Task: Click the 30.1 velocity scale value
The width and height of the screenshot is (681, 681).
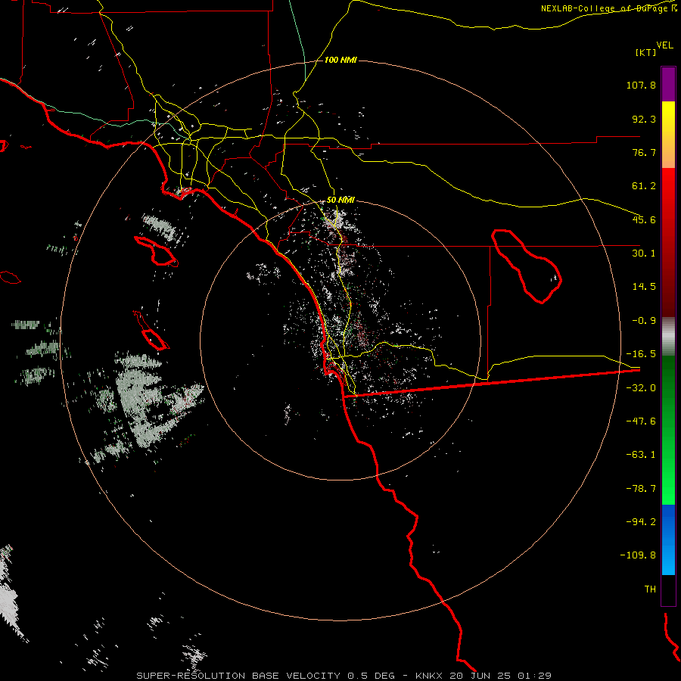Action: click(644, 253)
